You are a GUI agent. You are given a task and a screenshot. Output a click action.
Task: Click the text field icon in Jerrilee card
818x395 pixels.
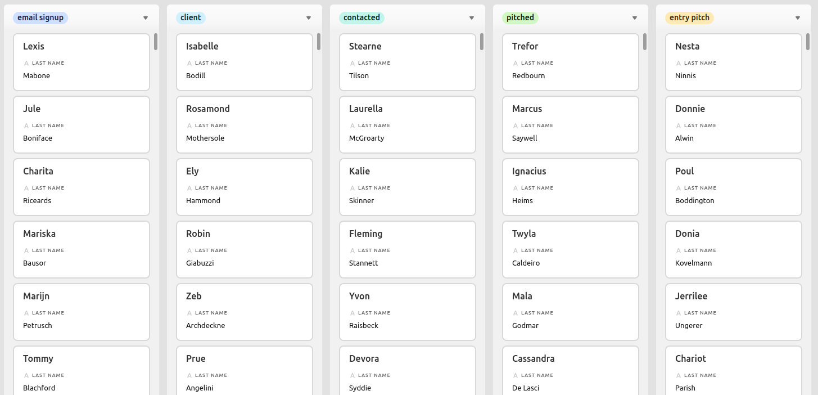click(679, 313)
